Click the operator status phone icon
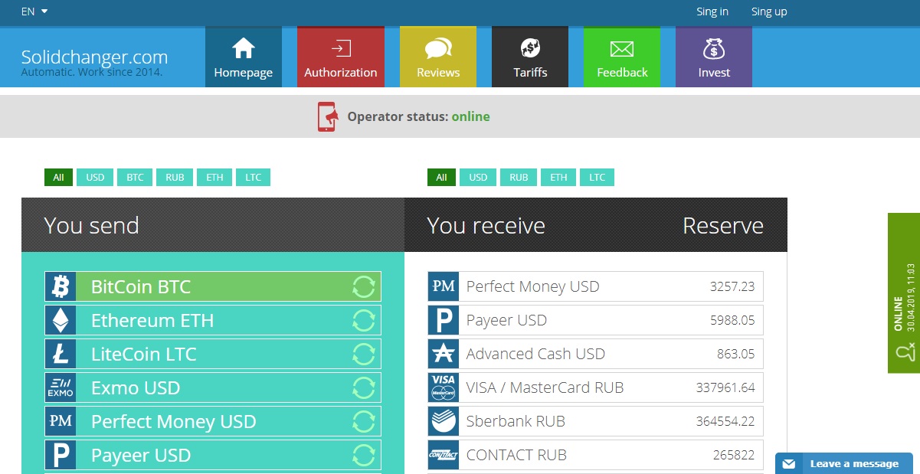Image resolution: width=920 pixels, height=474 pixels. pyautogui.click(x=327, y=116)
